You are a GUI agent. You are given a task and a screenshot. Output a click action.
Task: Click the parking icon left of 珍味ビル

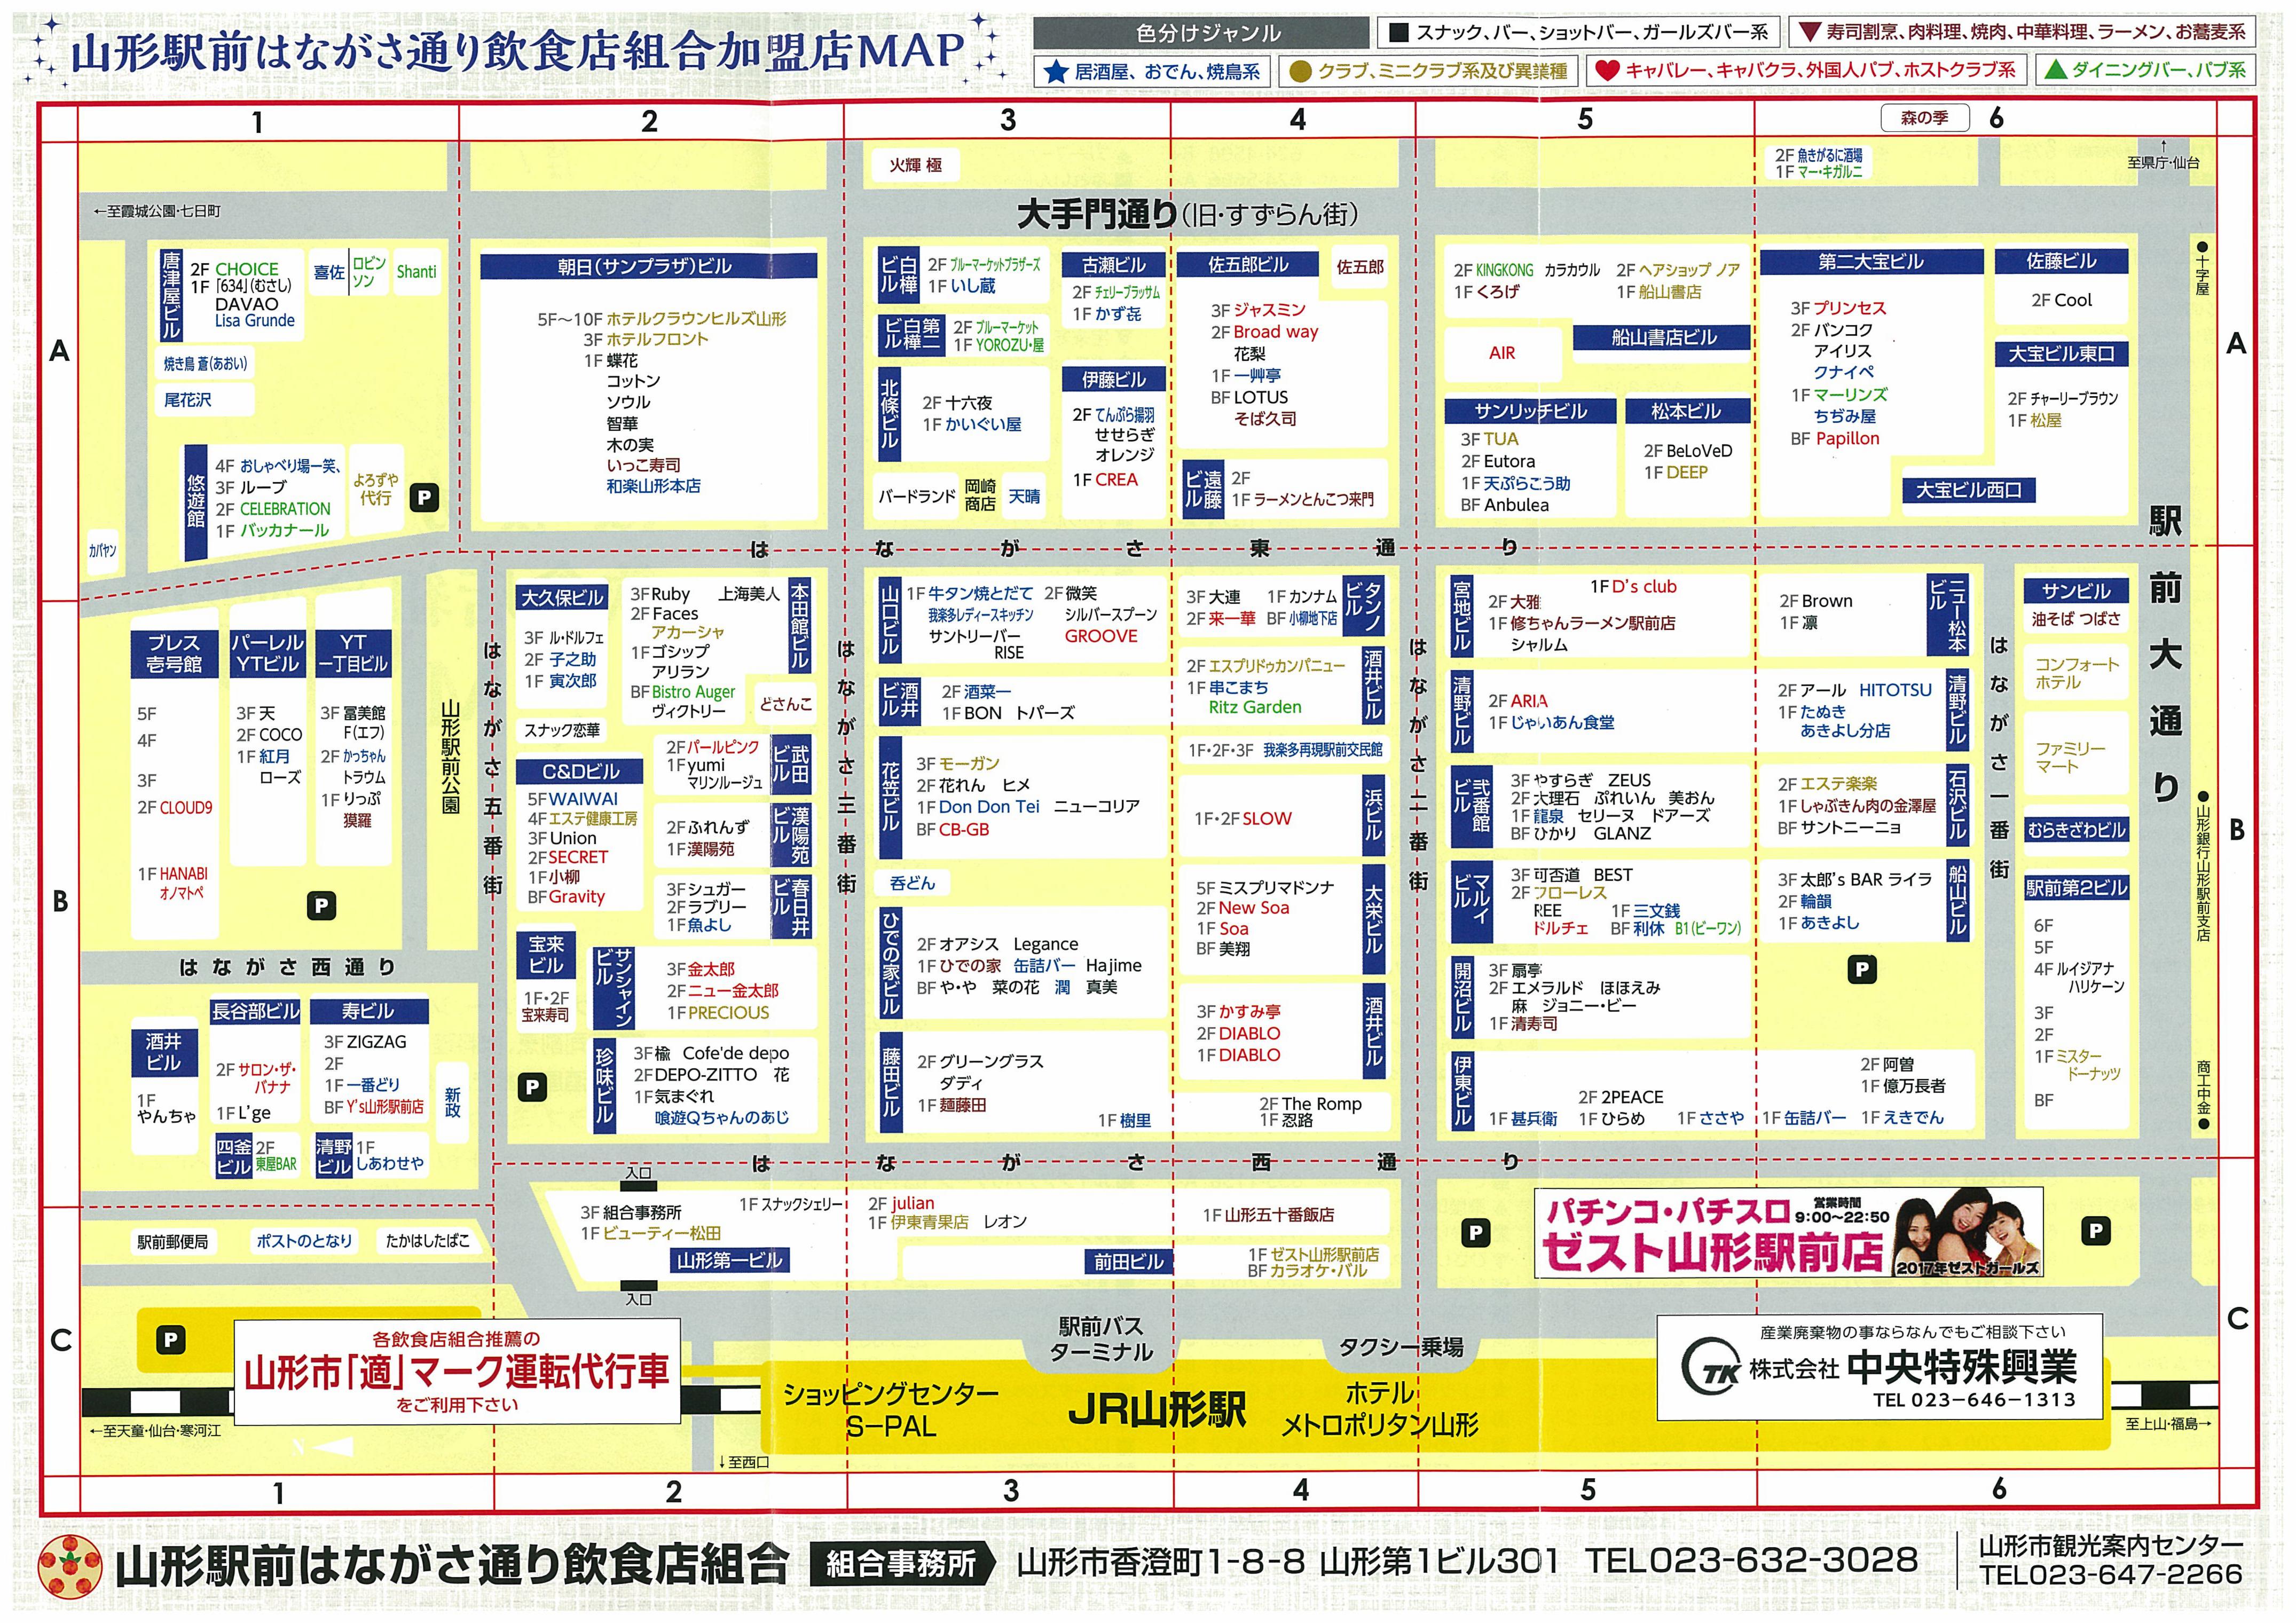(532, 1087)
